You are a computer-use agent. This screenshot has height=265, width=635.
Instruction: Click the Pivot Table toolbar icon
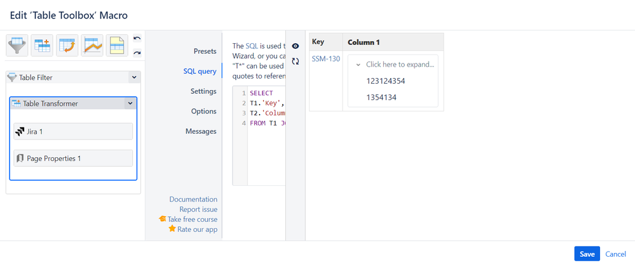[67, 46]
